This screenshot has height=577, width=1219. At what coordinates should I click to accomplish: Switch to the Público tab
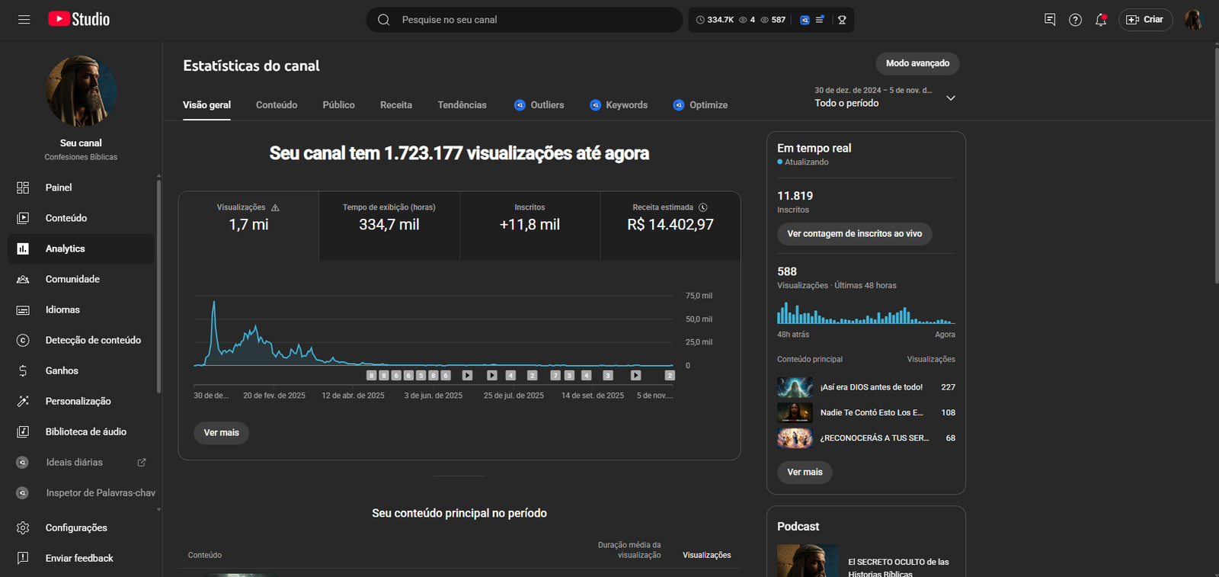pos(338,105)
